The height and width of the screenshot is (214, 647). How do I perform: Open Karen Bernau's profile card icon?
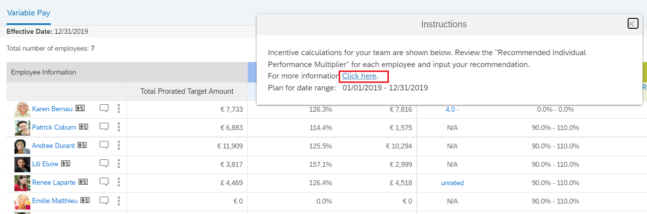tap(81, 108)
